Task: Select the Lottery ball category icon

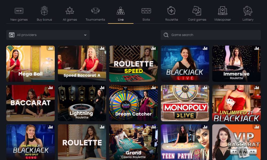Action: pos(248,11)
